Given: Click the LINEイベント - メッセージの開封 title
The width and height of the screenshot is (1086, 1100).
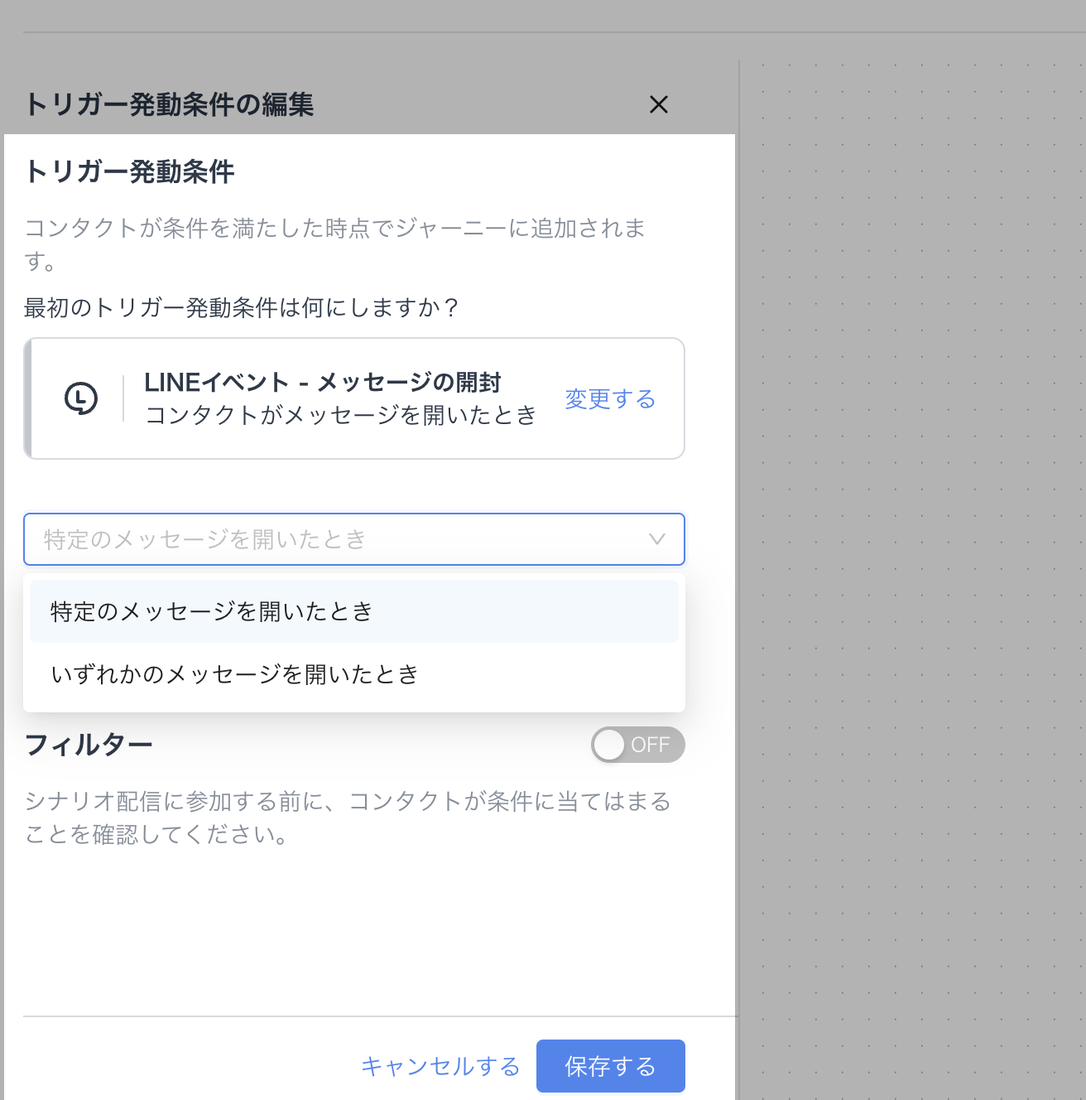Looking at the screenshot, I should pyautogui.click(x=323, y=382).
